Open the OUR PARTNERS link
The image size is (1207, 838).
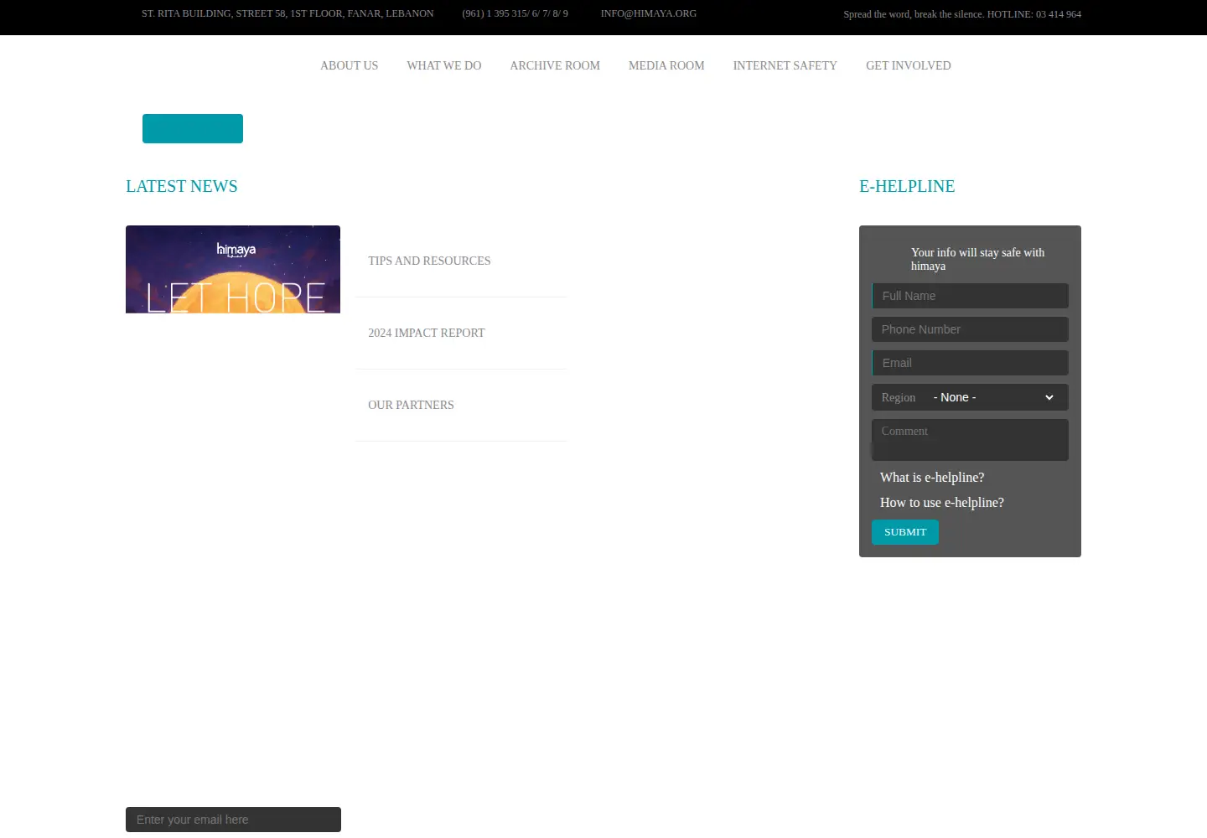(x=411, y=405)
